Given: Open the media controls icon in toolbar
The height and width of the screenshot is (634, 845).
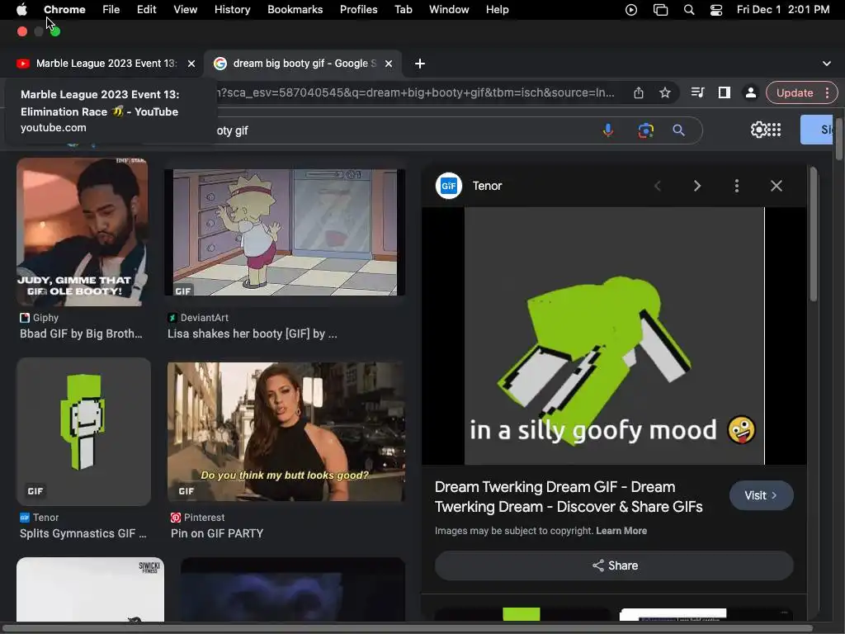Looking at the screenshot, I should coord(697,92).
